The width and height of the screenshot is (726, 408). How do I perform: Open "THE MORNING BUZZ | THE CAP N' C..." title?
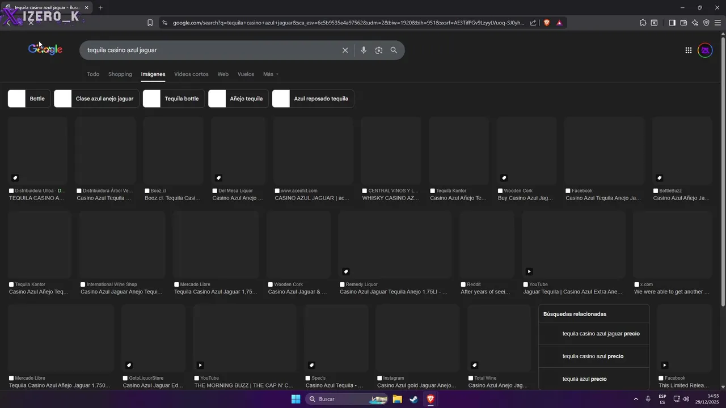(244, 385)
